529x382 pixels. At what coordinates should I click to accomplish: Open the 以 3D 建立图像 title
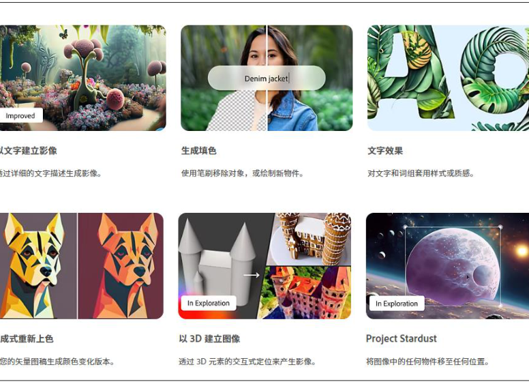[x=209, y=338]
